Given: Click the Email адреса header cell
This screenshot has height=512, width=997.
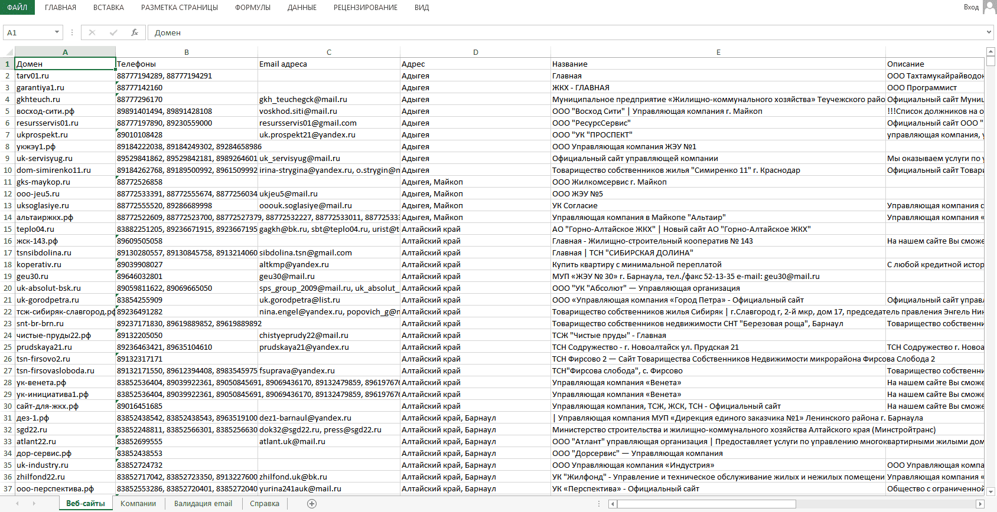Looking at the screenshot, I should [x=329, y=64].
